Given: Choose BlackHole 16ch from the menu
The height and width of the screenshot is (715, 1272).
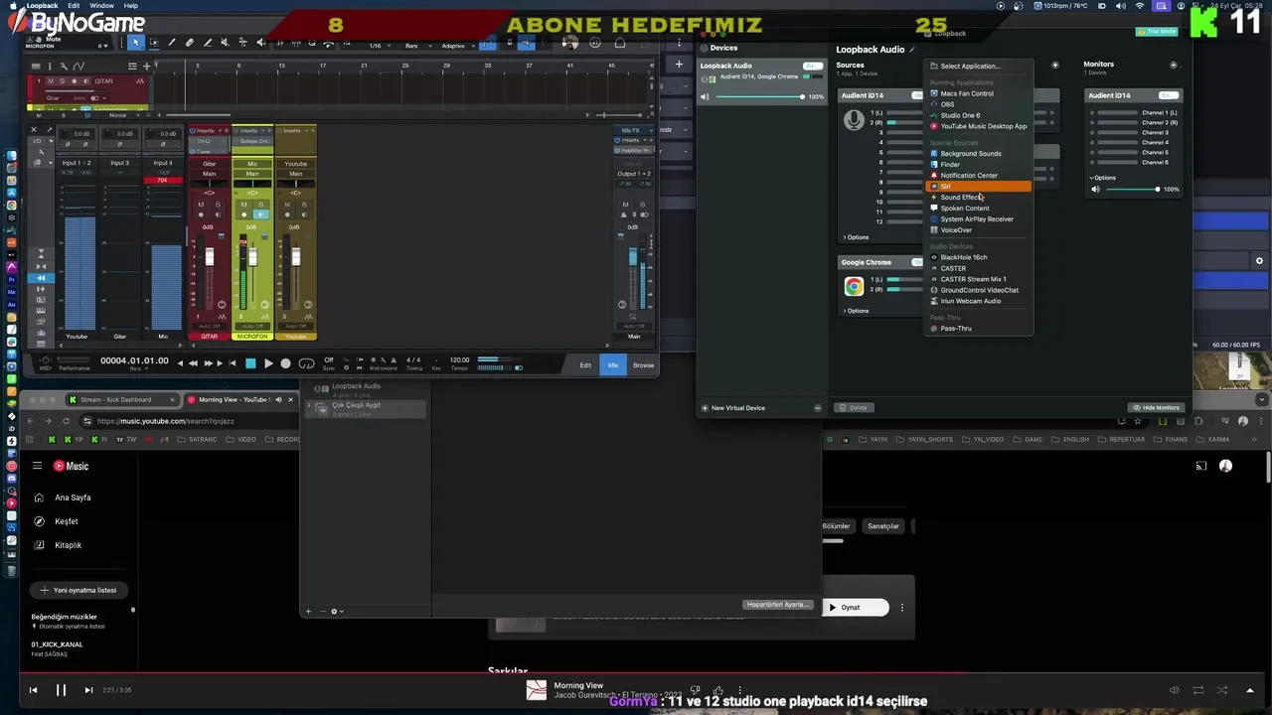Looking at the screenshot, I should (978, 257).
